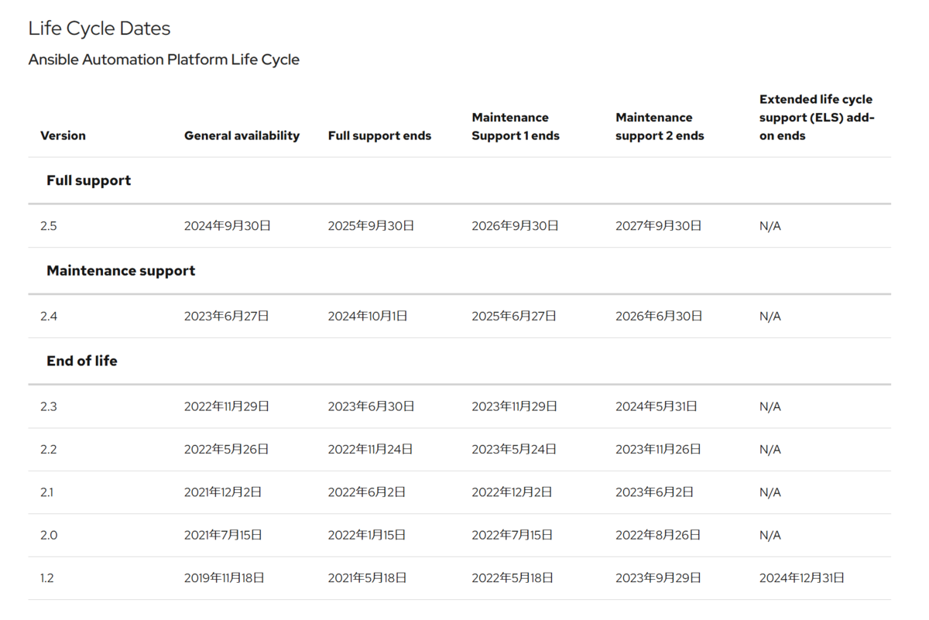
Task: Click date '2024年9月30日' in 2.5 row
Action: [228, 226]
